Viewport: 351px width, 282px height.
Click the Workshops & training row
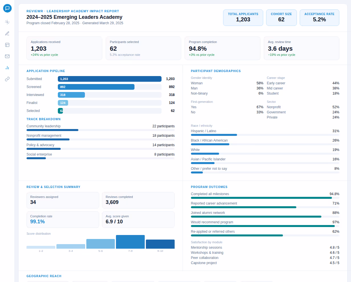click(265, 253)
